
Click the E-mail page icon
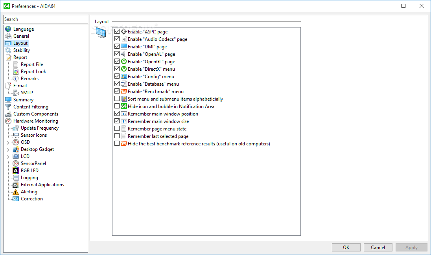coord(8,86)
